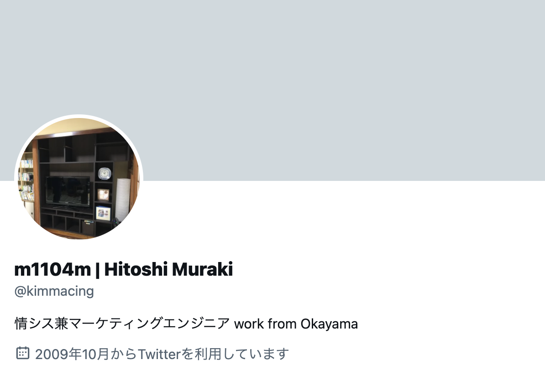
Task: Select the m1104m part of display name
Action: point(52,269)
